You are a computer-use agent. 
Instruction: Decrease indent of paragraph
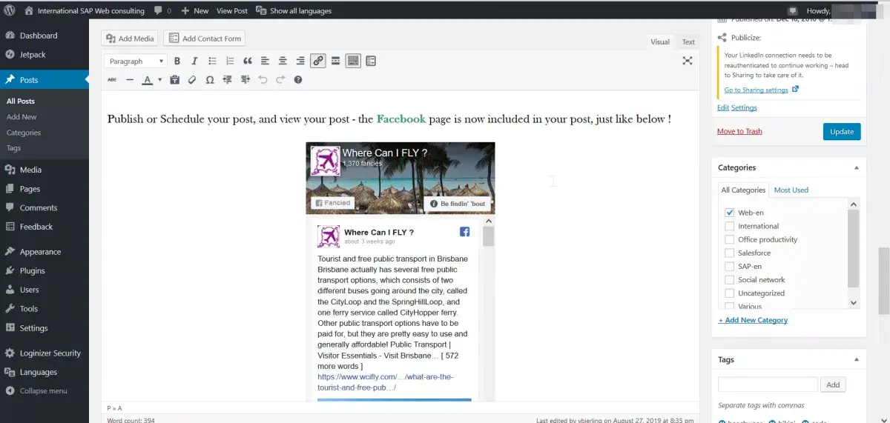click(x=228, y=79)
